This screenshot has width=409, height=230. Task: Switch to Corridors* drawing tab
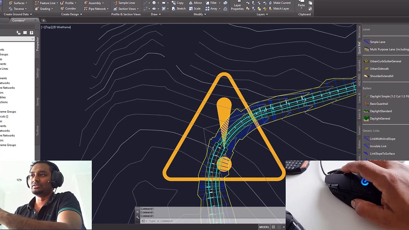19,20
